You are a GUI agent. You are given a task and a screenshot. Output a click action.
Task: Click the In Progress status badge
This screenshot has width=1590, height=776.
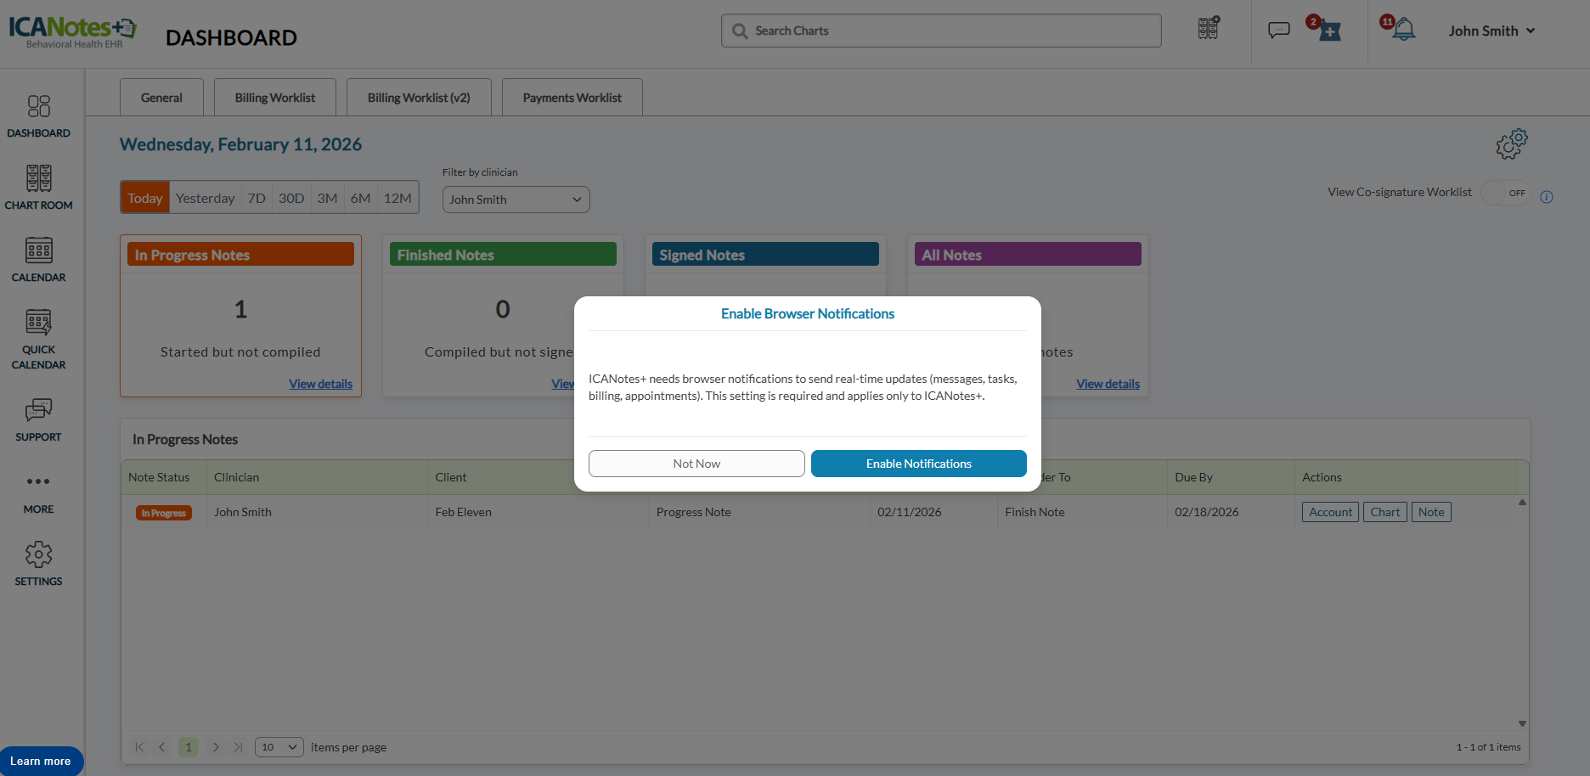click(164, 513)
